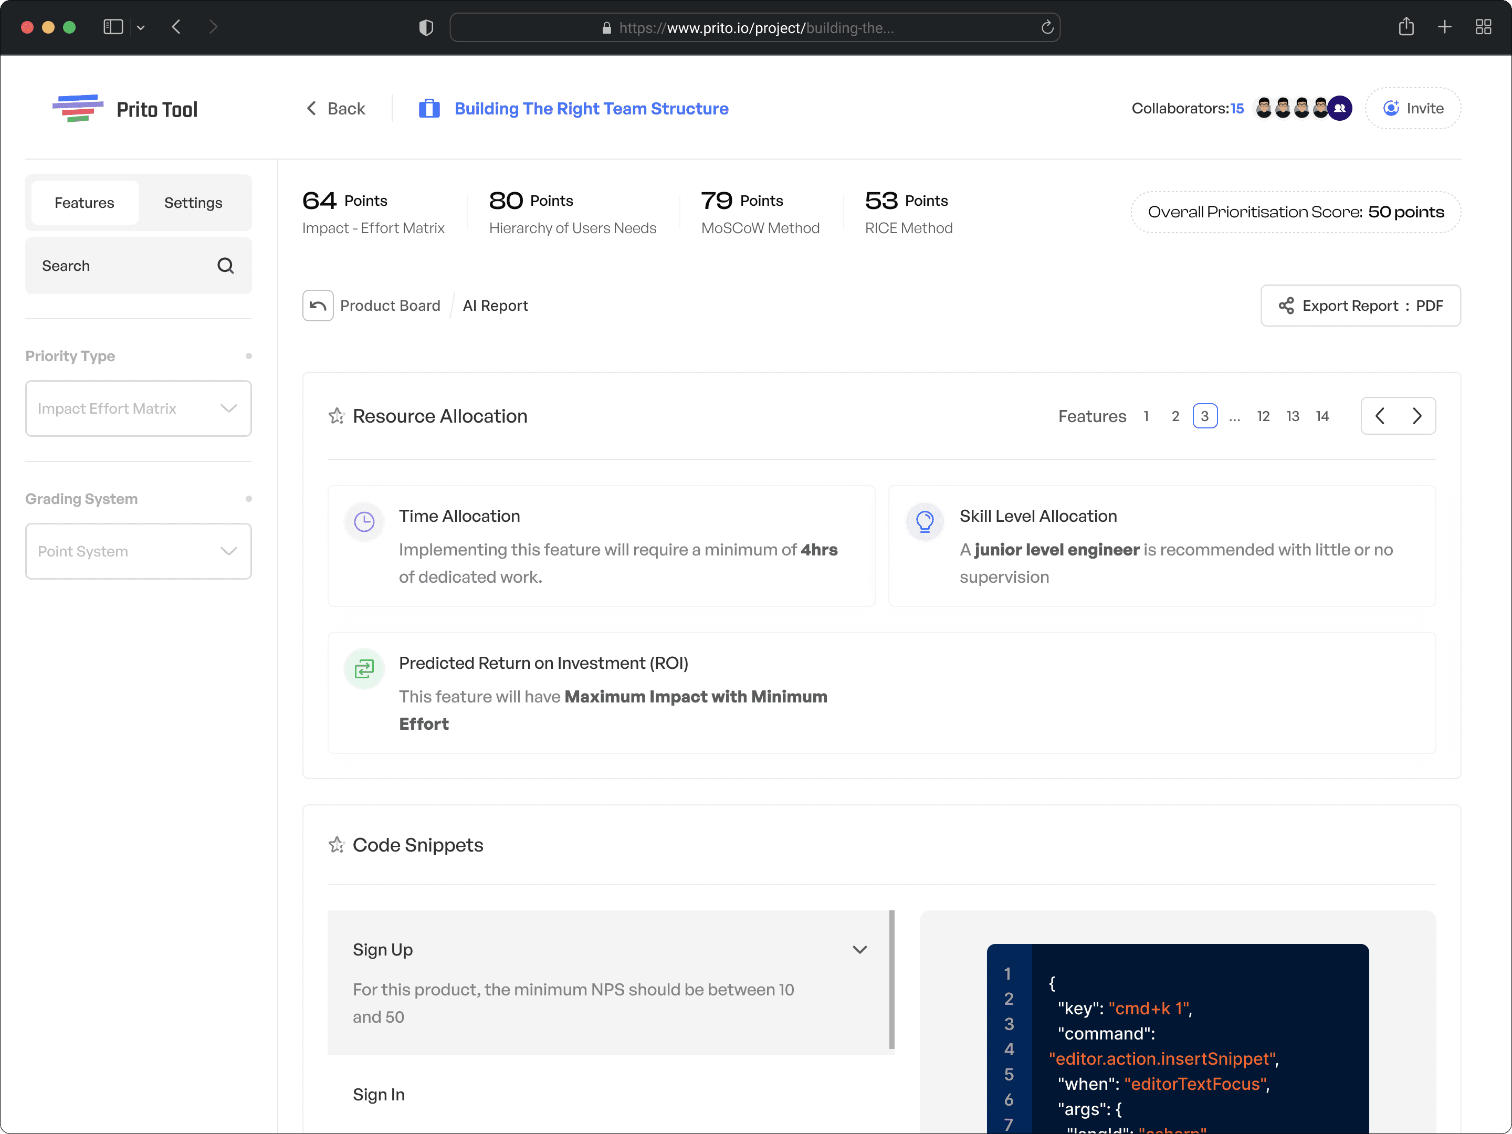Click the shield privacy report icon
The width and height of the screenshot is (1512, 1134).
pyautogui.click(x=426, y=27)
